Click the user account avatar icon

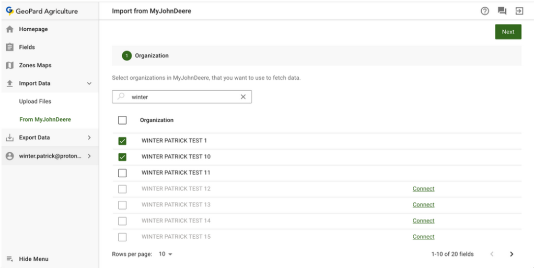(9, 156)
